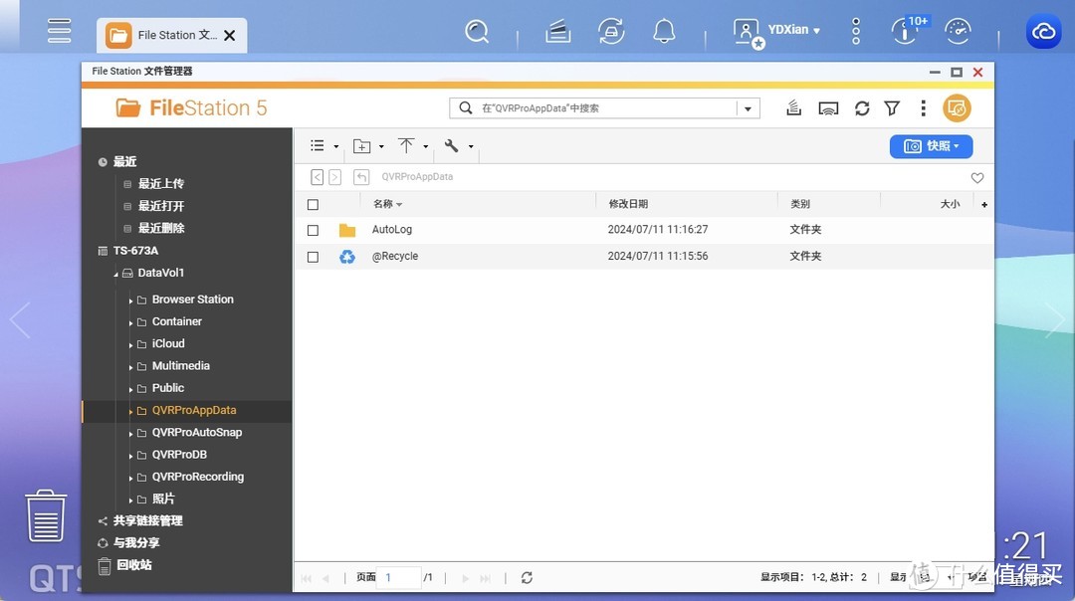Open the 快照 snapshot dropdown arrow
This screenshot has height=601, width=1075.
958,145
